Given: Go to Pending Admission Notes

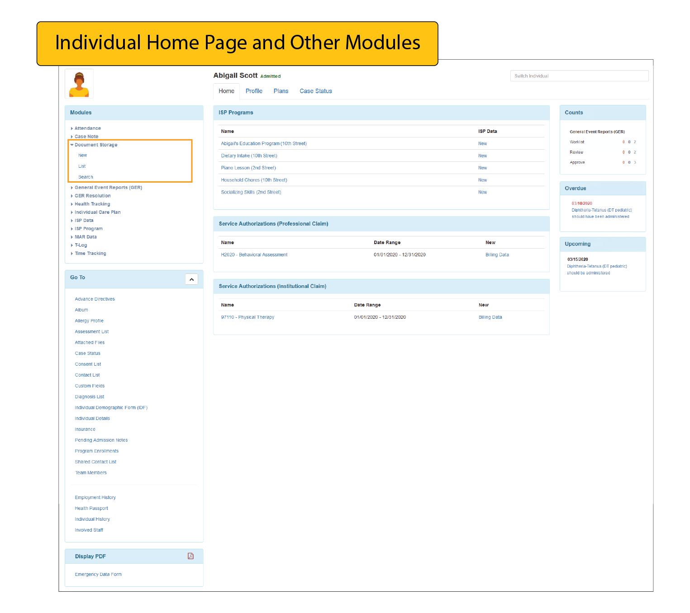Looking at the screenshot, I should pyautogui.click(x=101, y=440).
